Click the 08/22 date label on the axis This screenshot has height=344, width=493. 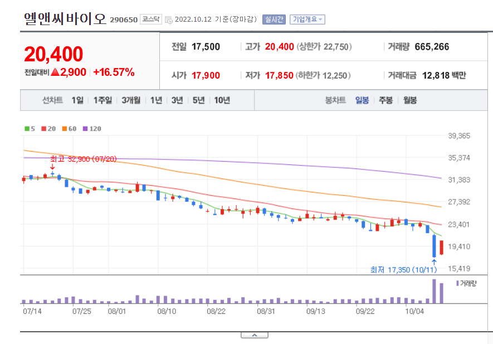(216, 311)
